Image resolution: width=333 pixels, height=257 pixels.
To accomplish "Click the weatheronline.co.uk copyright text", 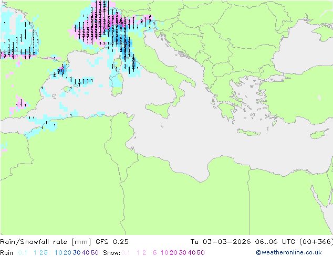I will click(x=289, y=252).
